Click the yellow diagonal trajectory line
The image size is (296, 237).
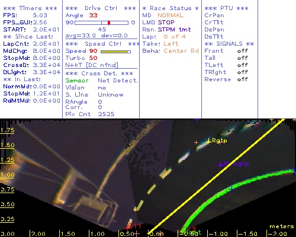click(x=216, y=177)
